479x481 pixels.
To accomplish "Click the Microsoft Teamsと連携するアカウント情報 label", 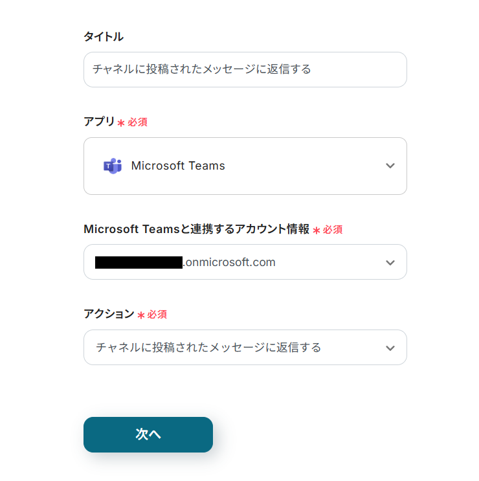I will coord(196,229).
